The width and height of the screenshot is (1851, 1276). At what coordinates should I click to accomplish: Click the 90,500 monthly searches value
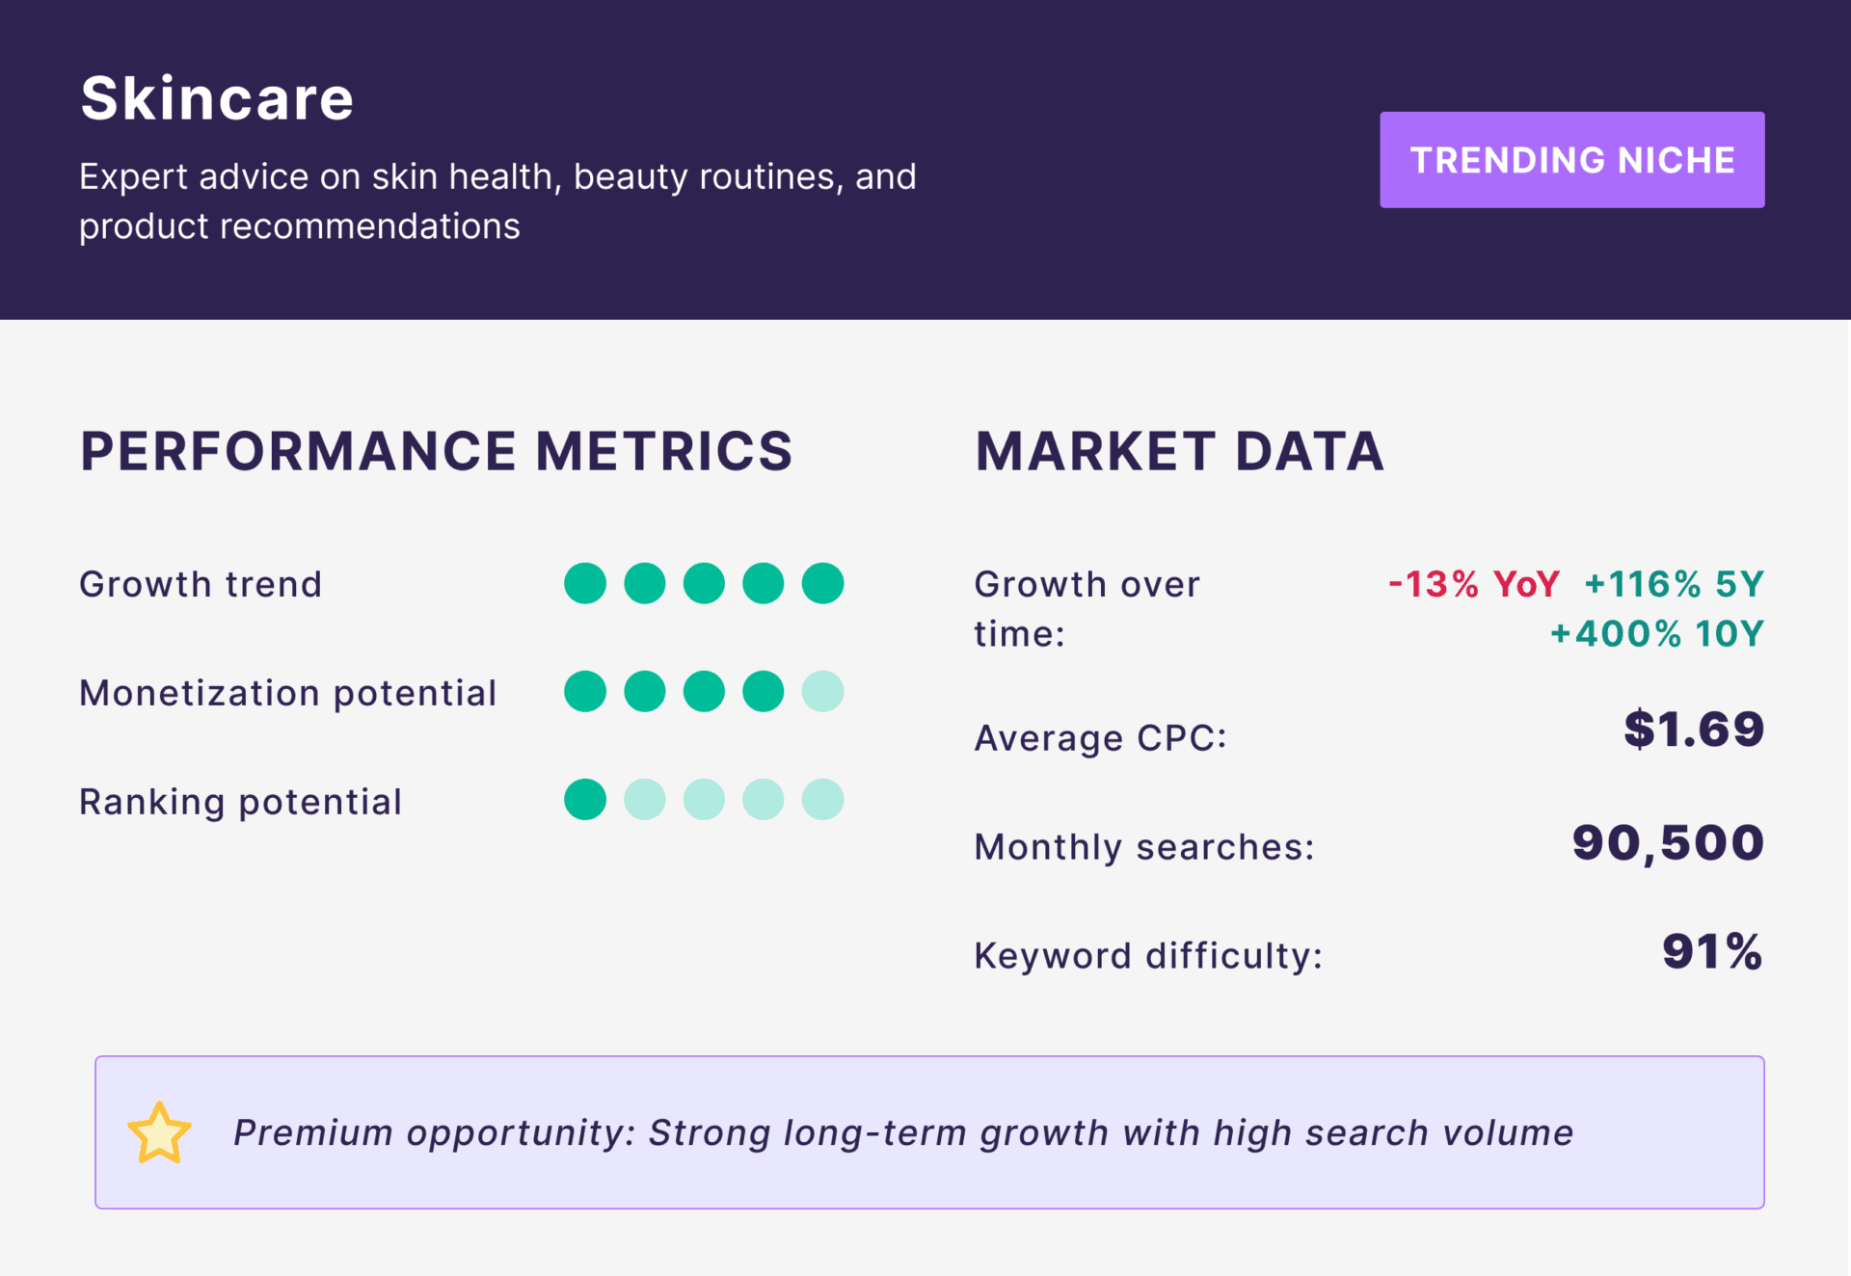[1667, 843]
